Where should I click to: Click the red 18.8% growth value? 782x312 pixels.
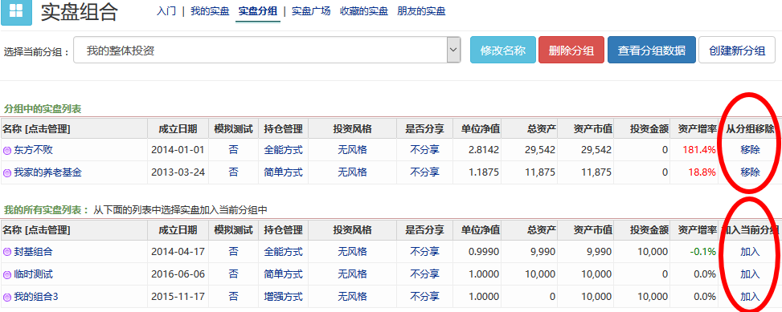pos(702,172)
